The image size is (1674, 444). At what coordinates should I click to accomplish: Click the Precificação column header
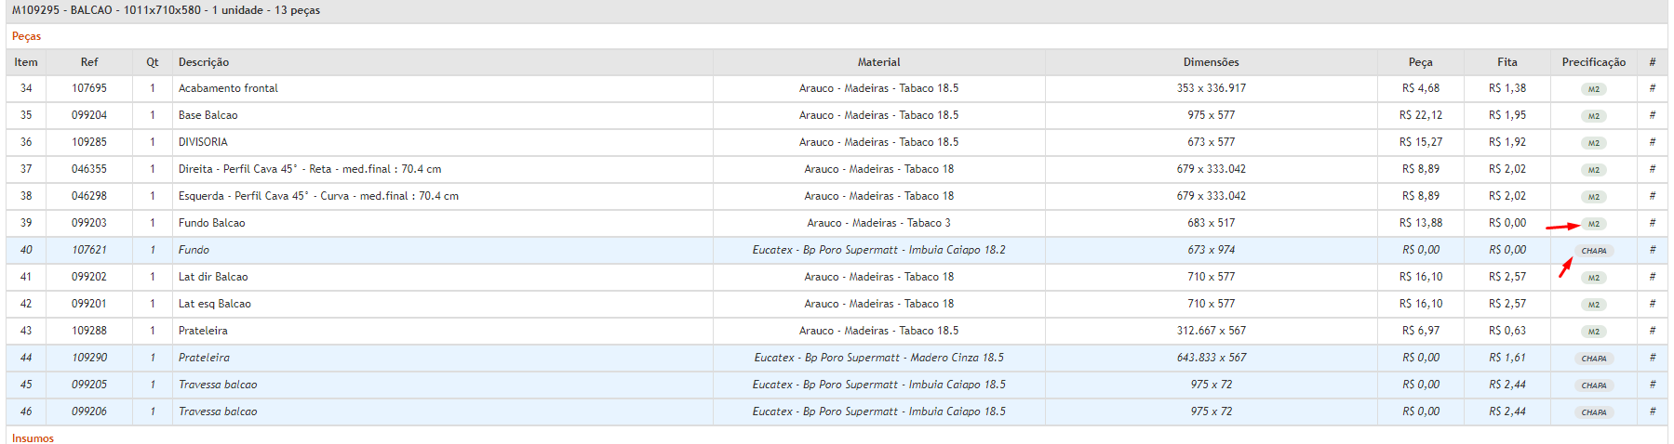[1593, 62]
